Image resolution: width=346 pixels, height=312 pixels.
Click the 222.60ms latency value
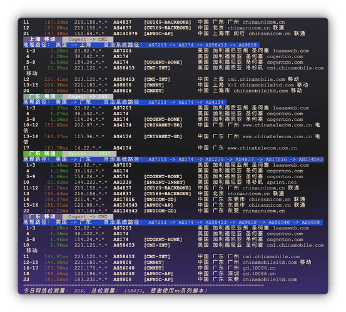coord(56,91)
